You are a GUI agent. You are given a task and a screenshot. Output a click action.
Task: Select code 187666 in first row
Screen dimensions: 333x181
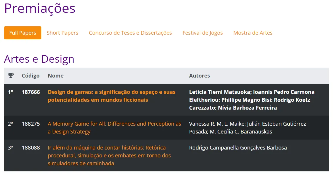click(x=31, y=92)
